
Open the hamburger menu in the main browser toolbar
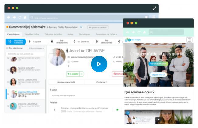click(154, 17)
